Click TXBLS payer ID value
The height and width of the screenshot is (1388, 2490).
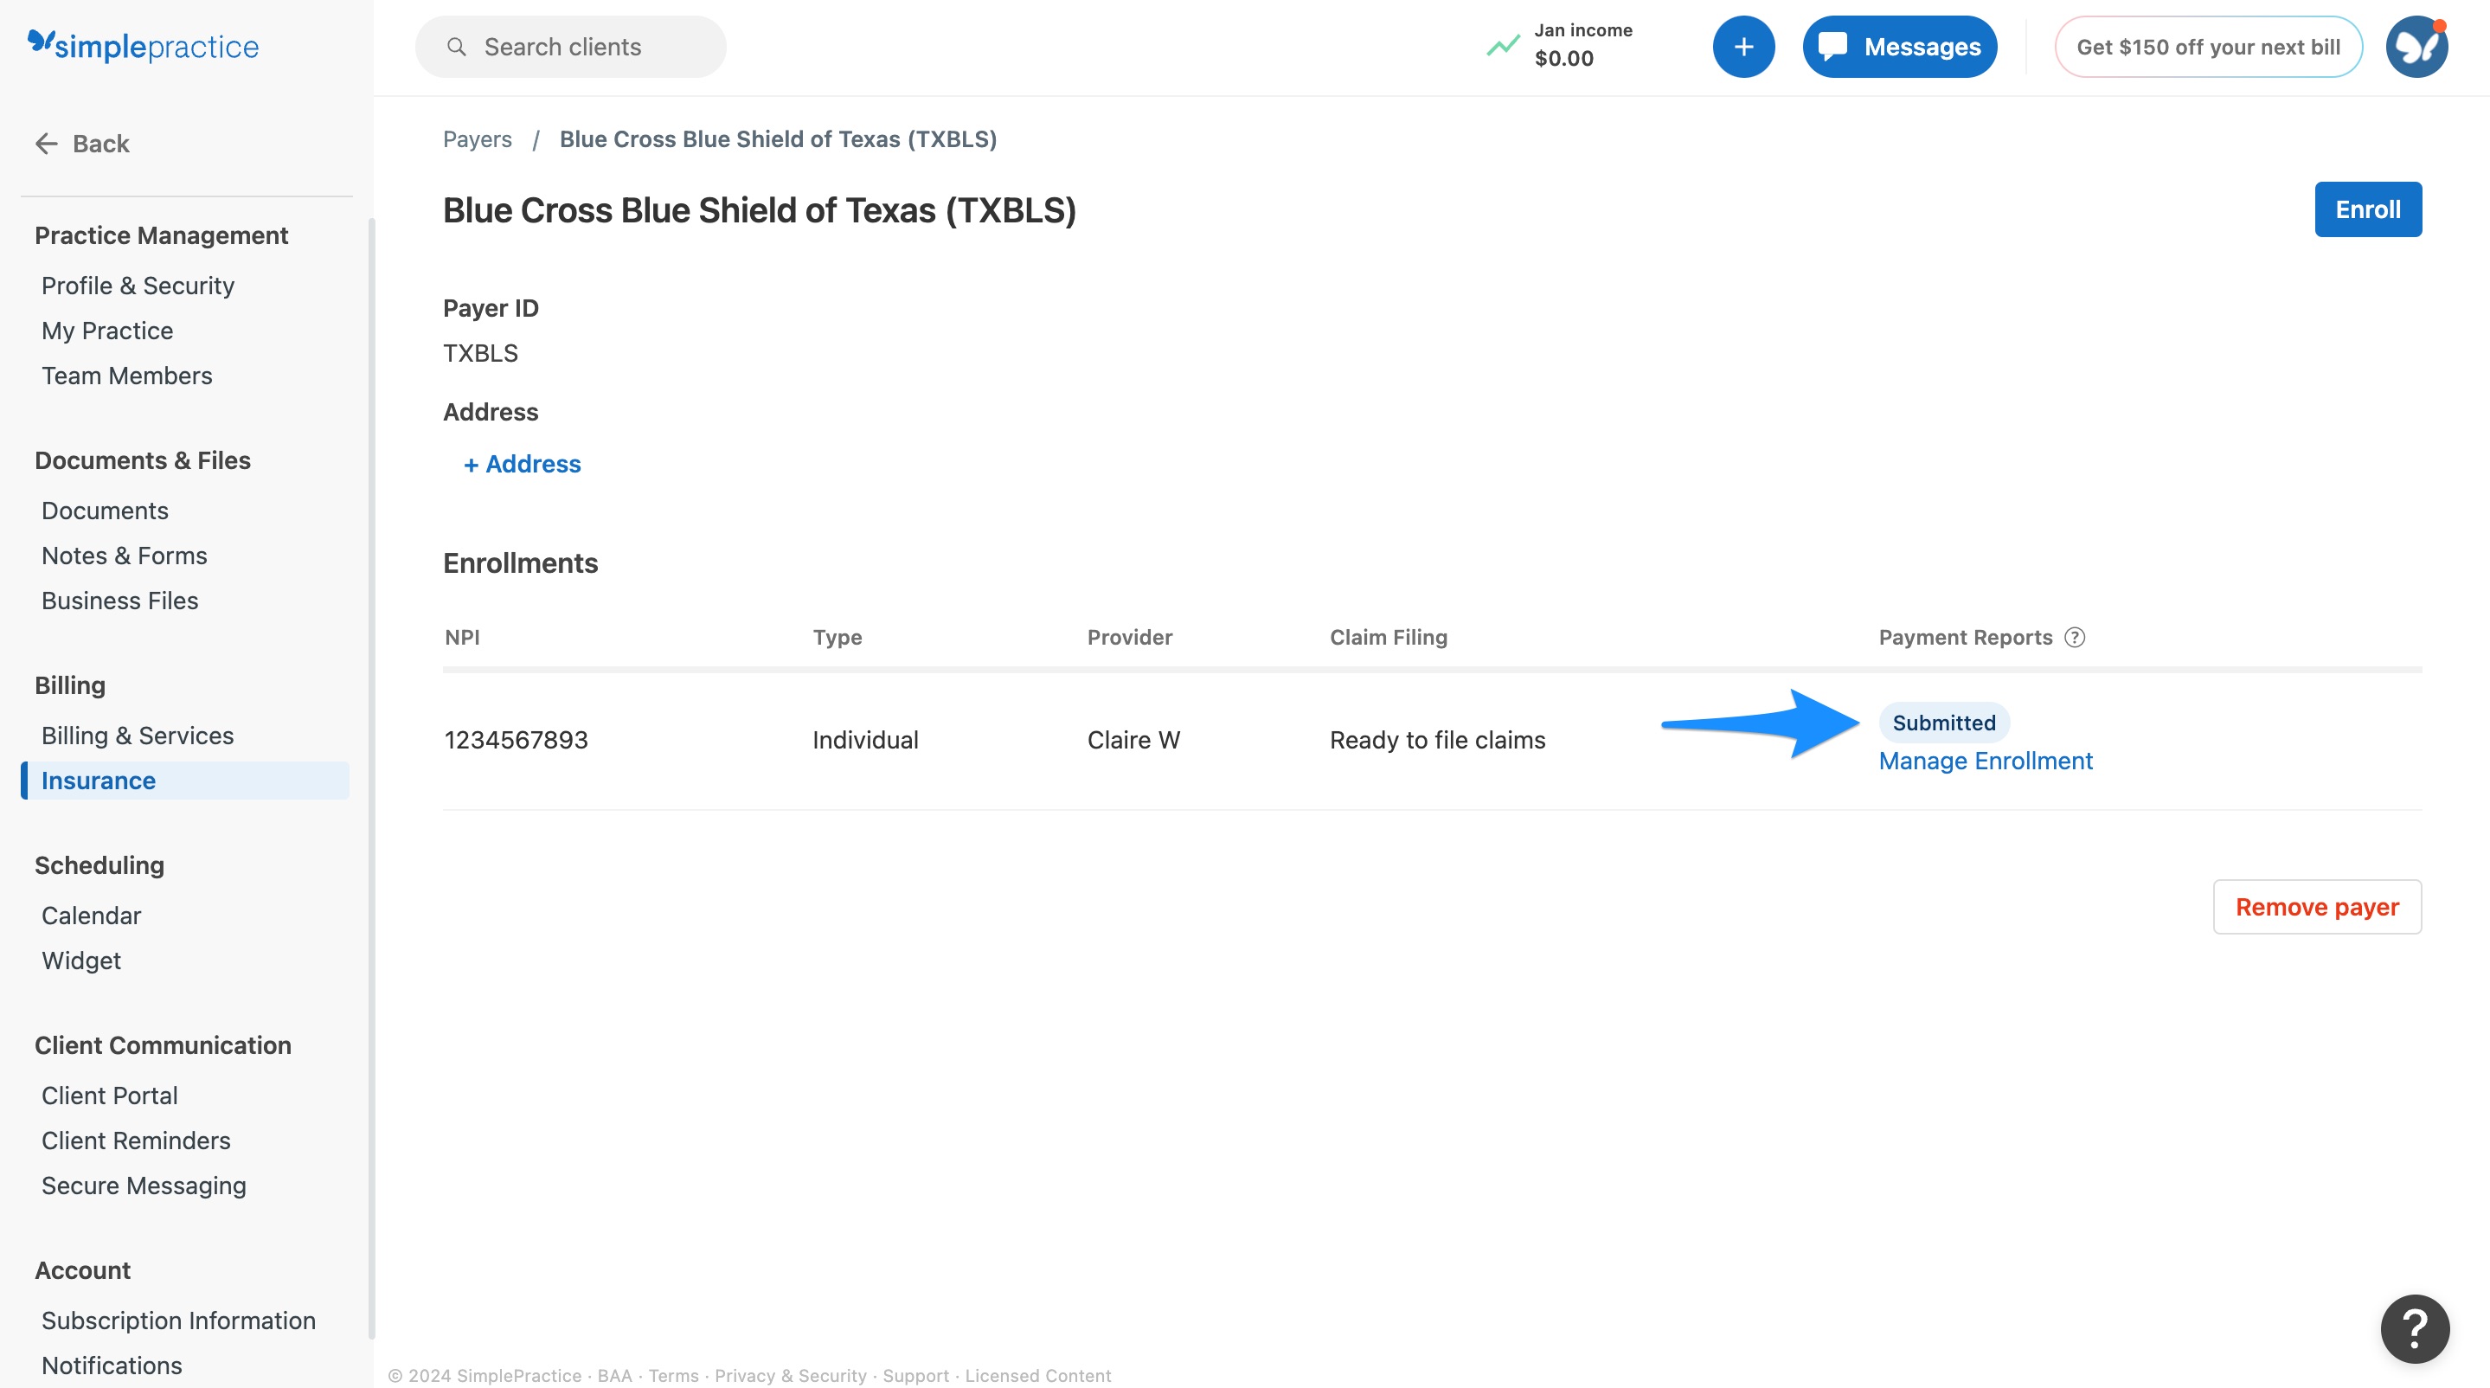480,353
